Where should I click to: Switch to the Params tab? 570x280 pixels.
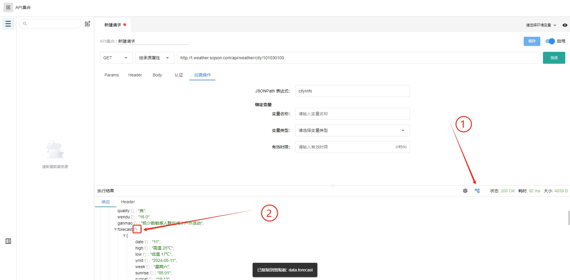(112, 75)
